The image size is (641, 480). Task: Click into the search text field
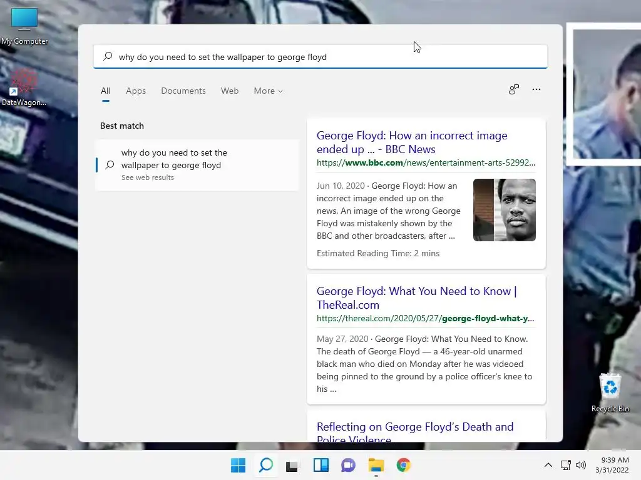[x=320, y=57]
